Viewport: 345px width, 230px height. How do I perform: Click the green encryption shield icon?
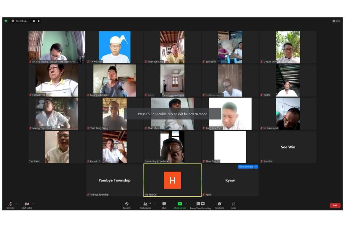click(x=6, y=21)
